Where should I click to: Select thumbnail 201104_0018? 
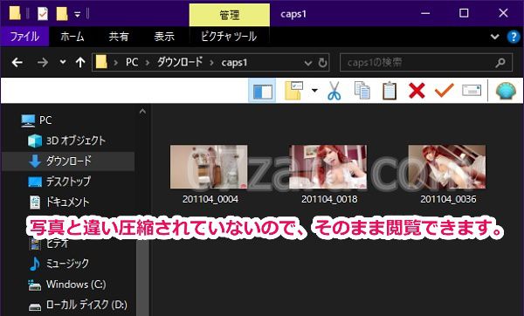327,167
